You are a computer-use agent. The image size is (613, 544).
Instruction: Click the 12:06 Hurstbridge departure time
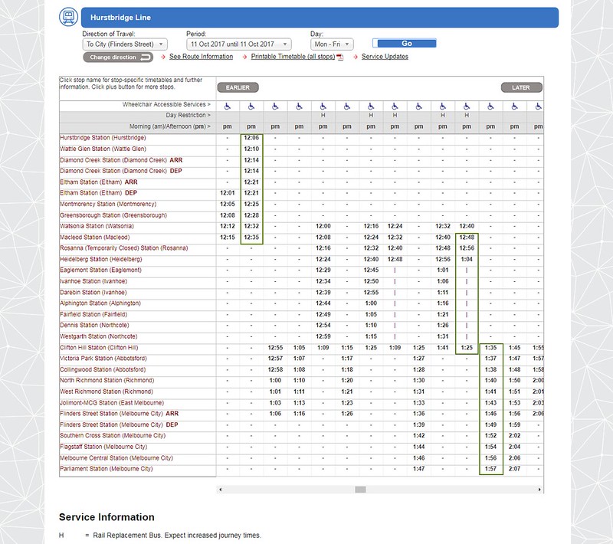[x=251, y=138]
